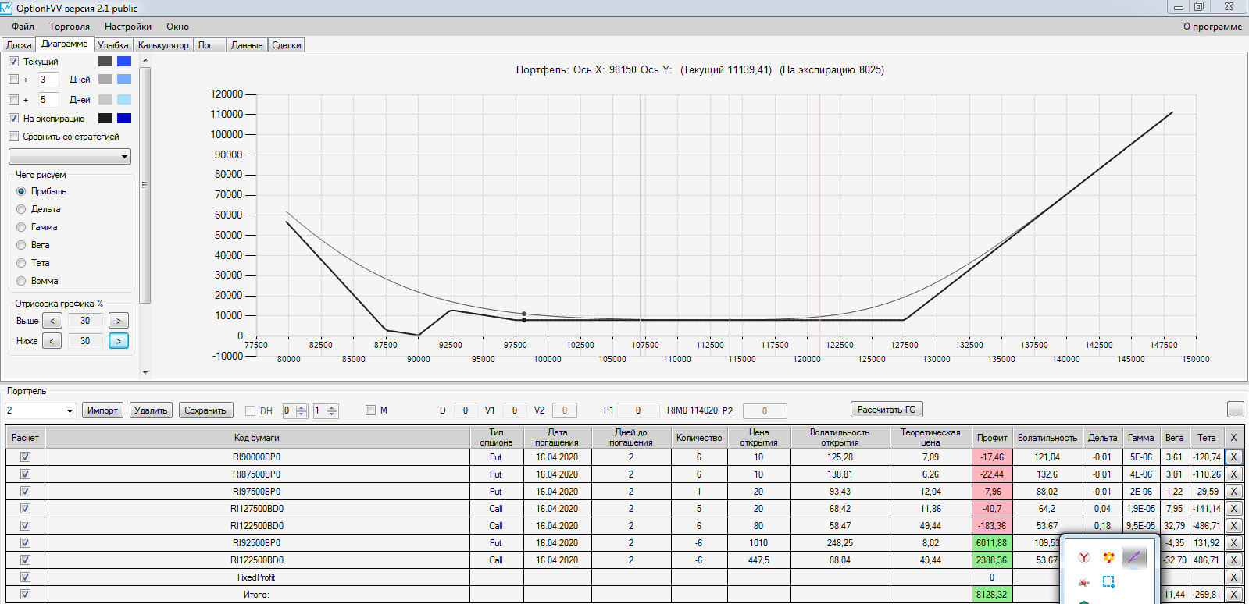Click the days input field showing 3
Image resolution: width=1249 pixels, height=604 pixels.
tap(48, 80)
